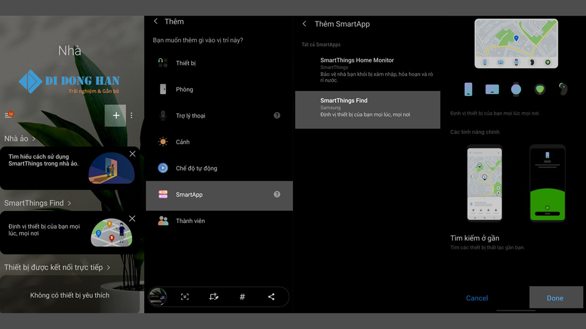Click the SmartApp stacked cards icon

[x=163, y=194]
